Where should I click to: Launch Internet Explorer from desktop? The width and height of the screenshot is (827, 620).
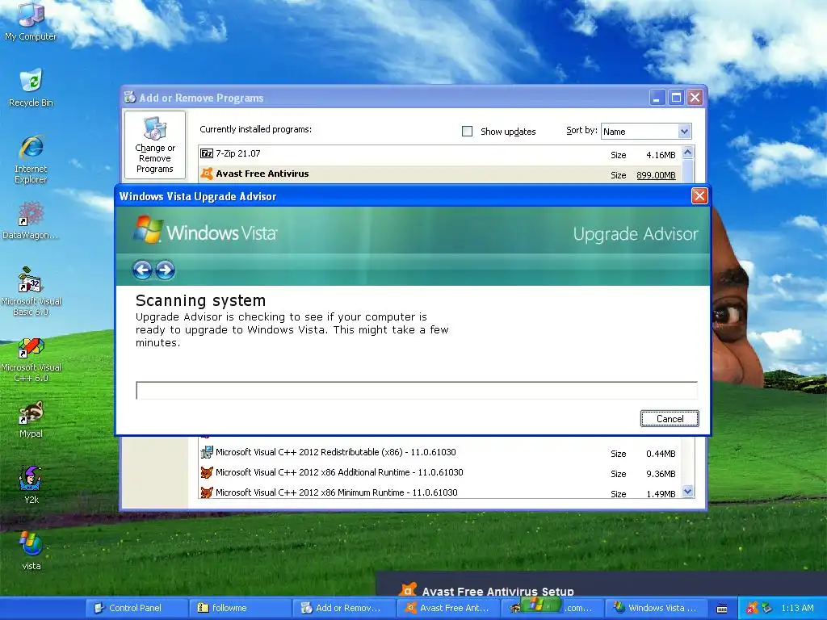coord(31,158)
